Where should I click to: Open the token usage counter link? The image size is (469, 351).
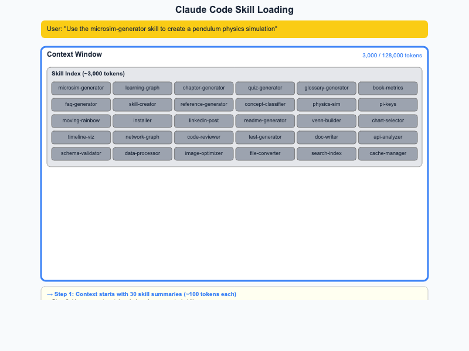pyautogui.click(x=392, y=55)
